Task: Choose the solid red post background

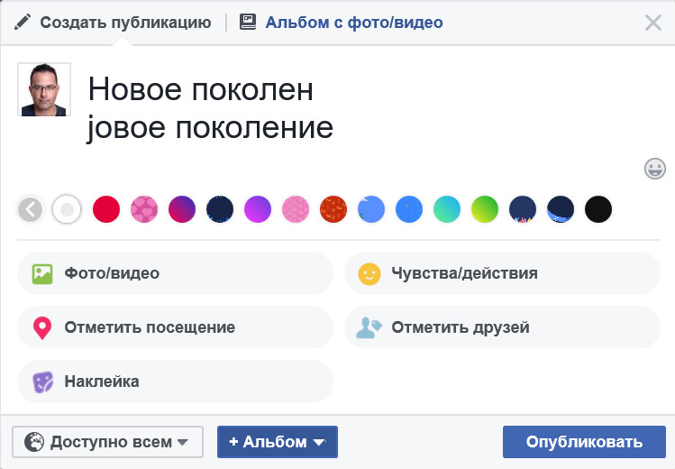Action: (106, 210)
